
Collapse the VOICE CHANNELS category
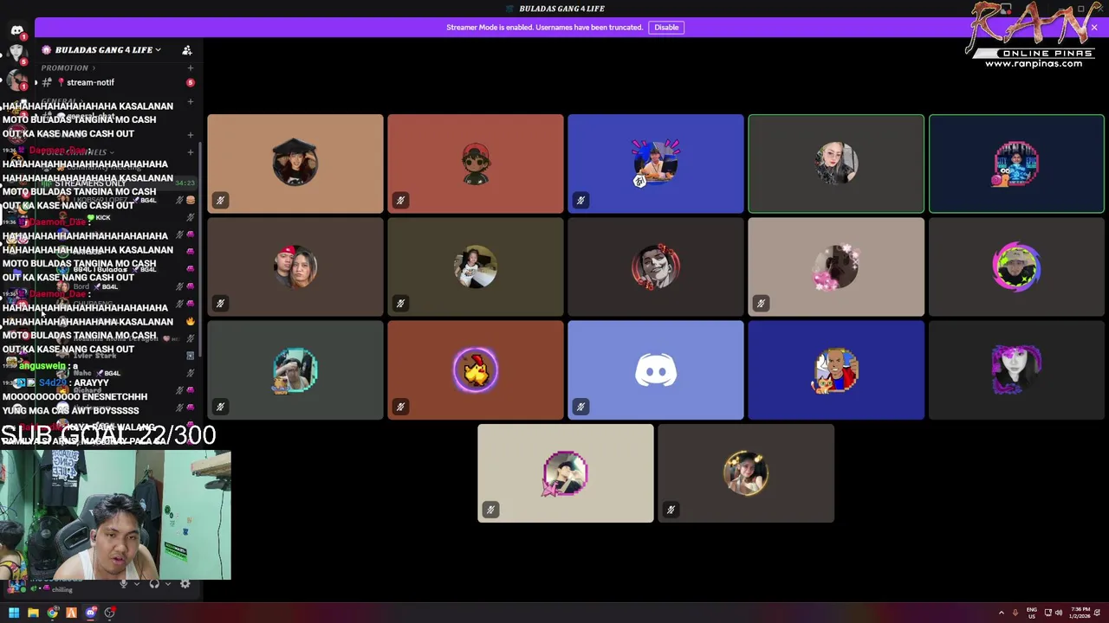78,152
